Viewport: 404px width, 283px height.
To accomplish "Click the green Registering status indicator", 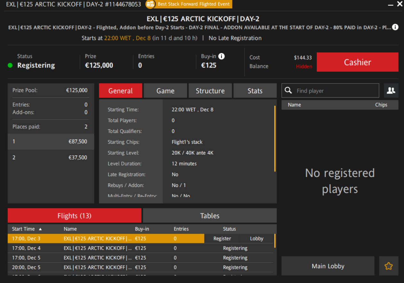I will pyautogui.click(x=10, y=66).
